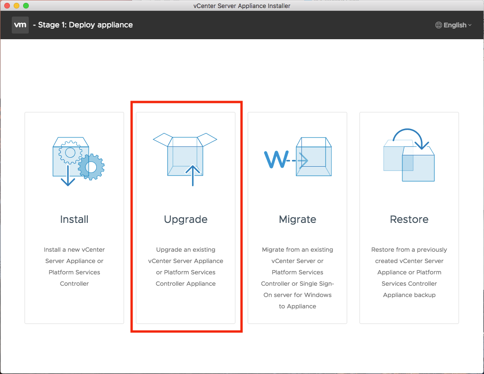Select the Restore heading
484x374 pixels.
409,219
